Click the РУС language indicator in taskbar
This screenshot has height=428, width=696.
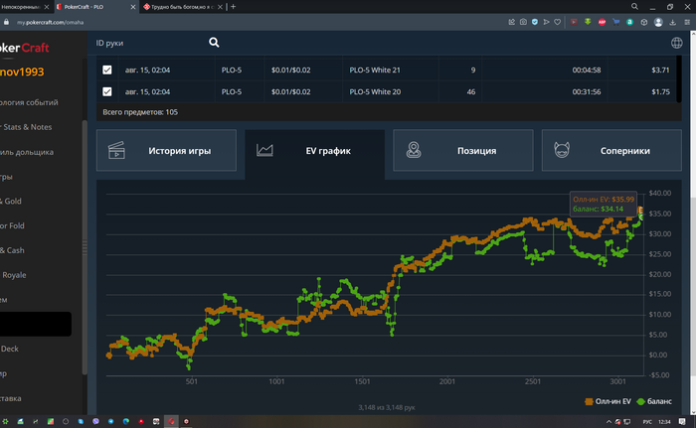pyautogui.click(x=647, y=422)
